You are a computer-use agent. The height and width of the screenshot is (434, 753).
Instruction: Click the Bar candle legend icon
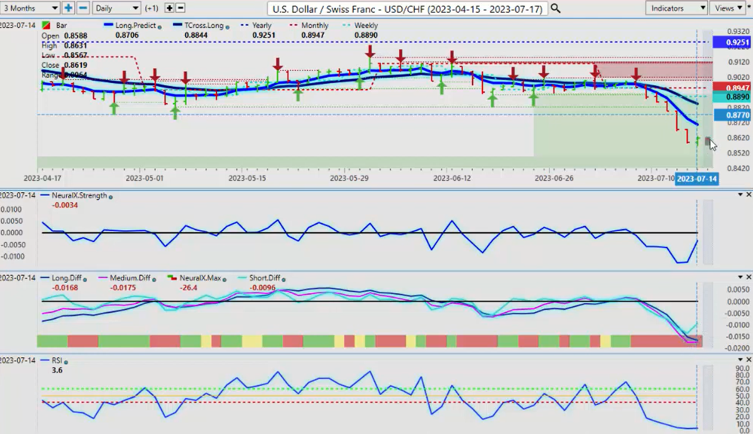pos(47,25)
